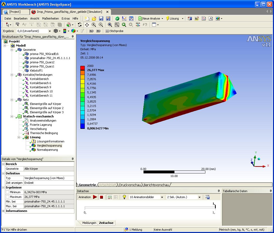Screen dimensions: 274x233
Task: Open the Hilfe menu
Action: (75, 18)
